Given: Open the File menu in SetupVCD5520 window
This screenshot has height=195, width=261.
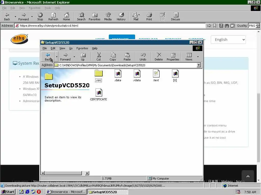Looking at the screenshot, I should click(x=45, y=48).
